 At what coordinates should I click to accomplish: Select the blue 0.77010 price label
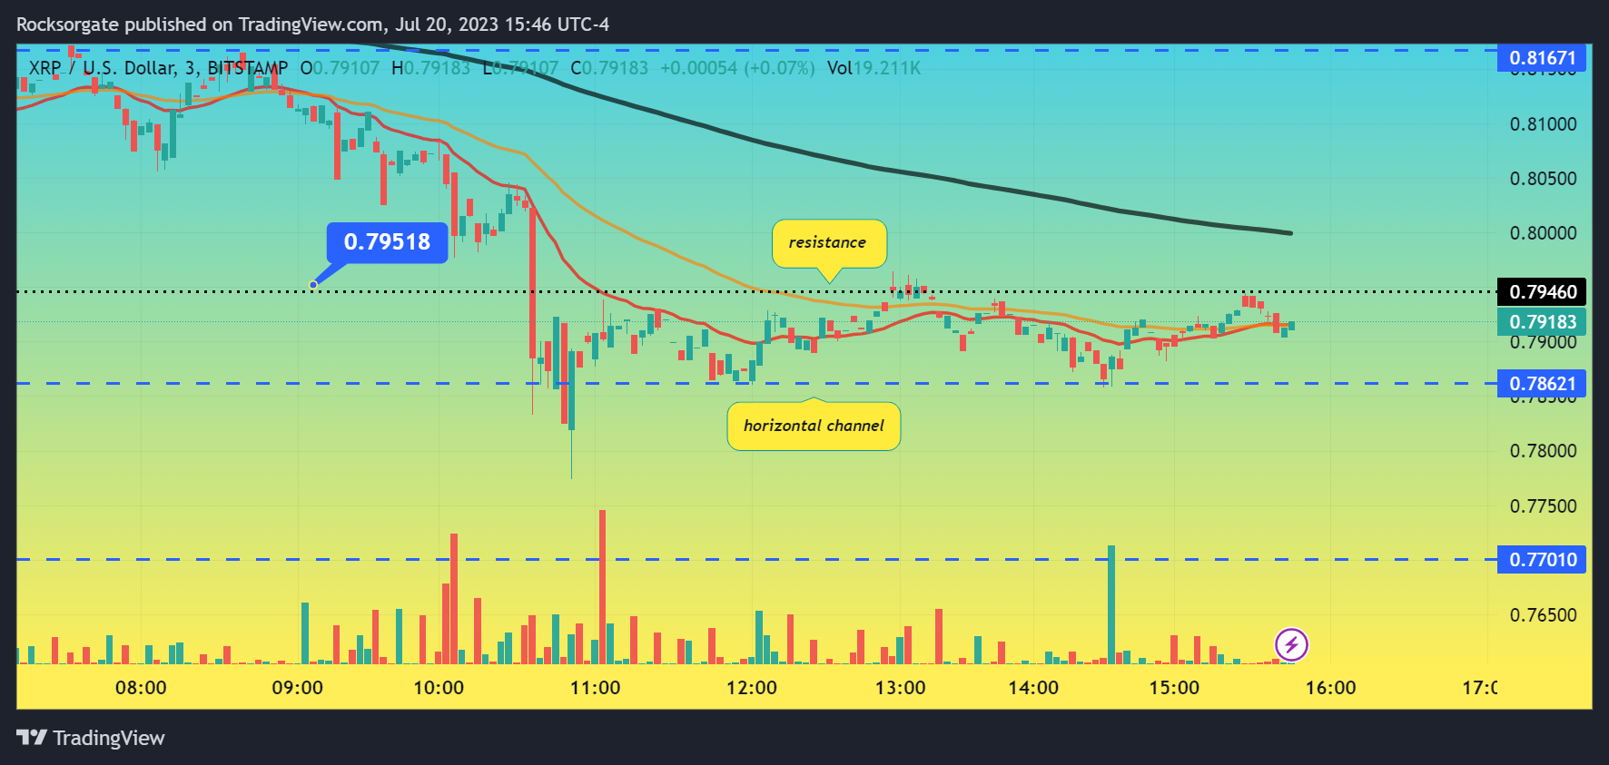click(1542, 559)
